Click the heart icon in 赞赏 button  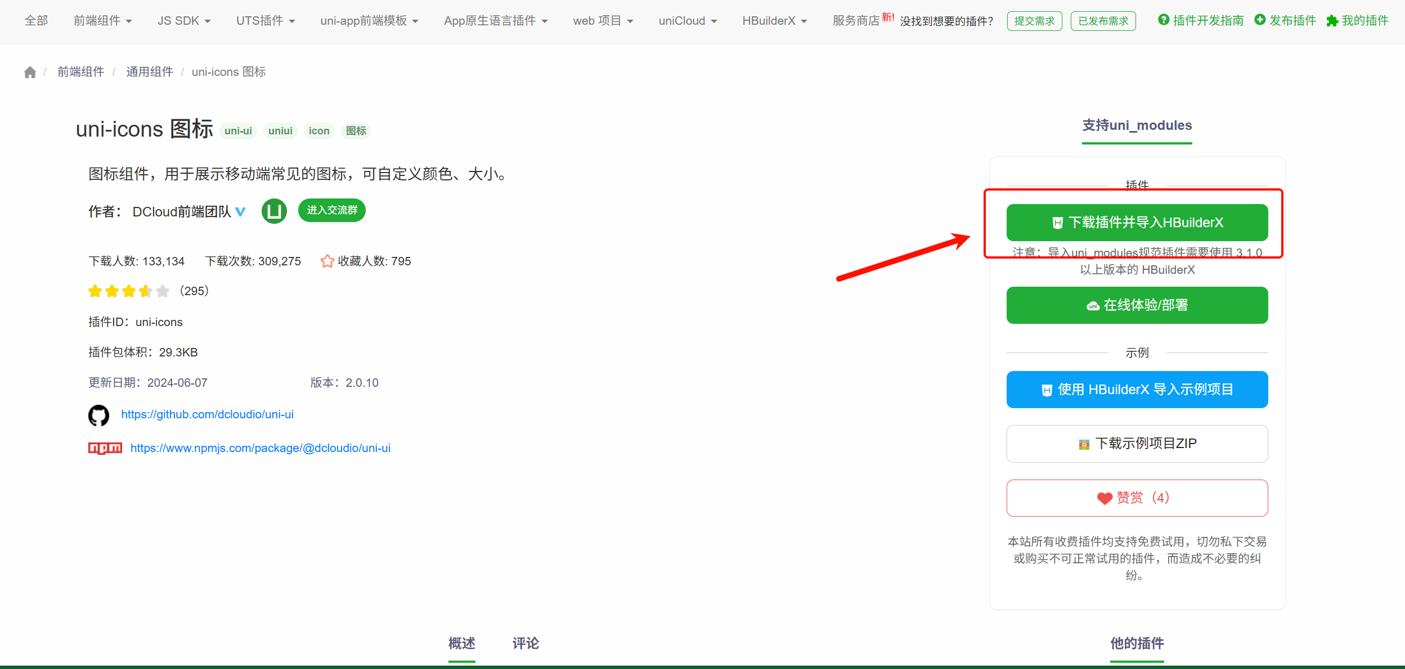click(1105, 498)
